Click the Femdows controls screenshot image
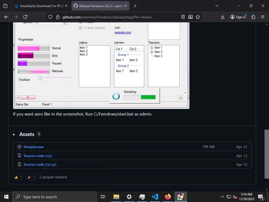The width and height of the screenshot is (269, 202). pos(101,65)
